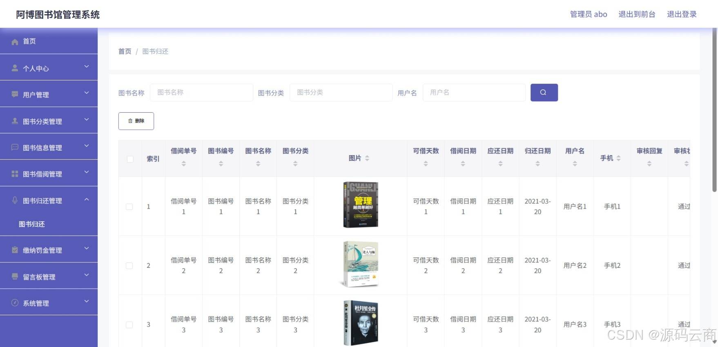The image size is (718, 347).
Task: Click the grid icon beside 图书借阅管理
Action: click(15, 174)
